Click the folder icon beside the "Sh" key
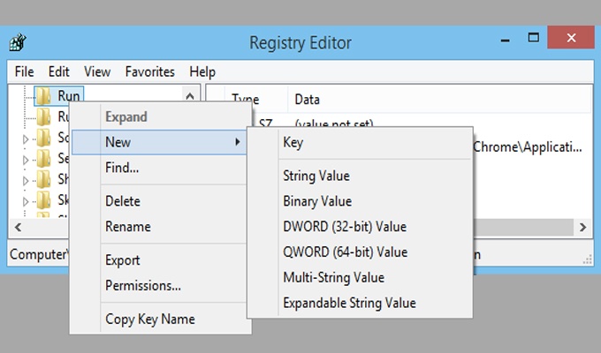The image size is (601, 353). point(43,179)
